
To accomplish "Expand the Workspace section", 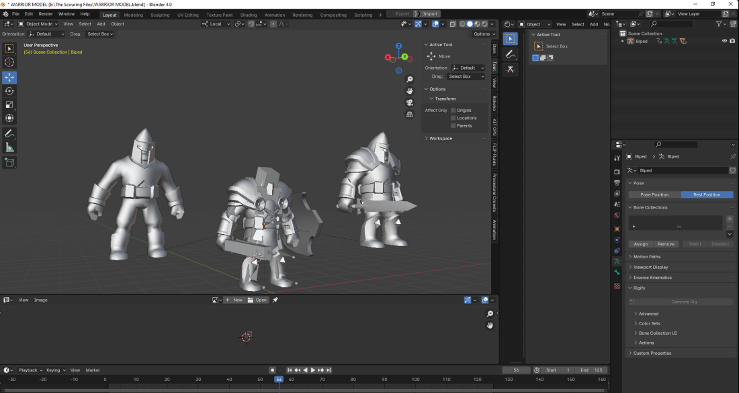I will point(441,138).
